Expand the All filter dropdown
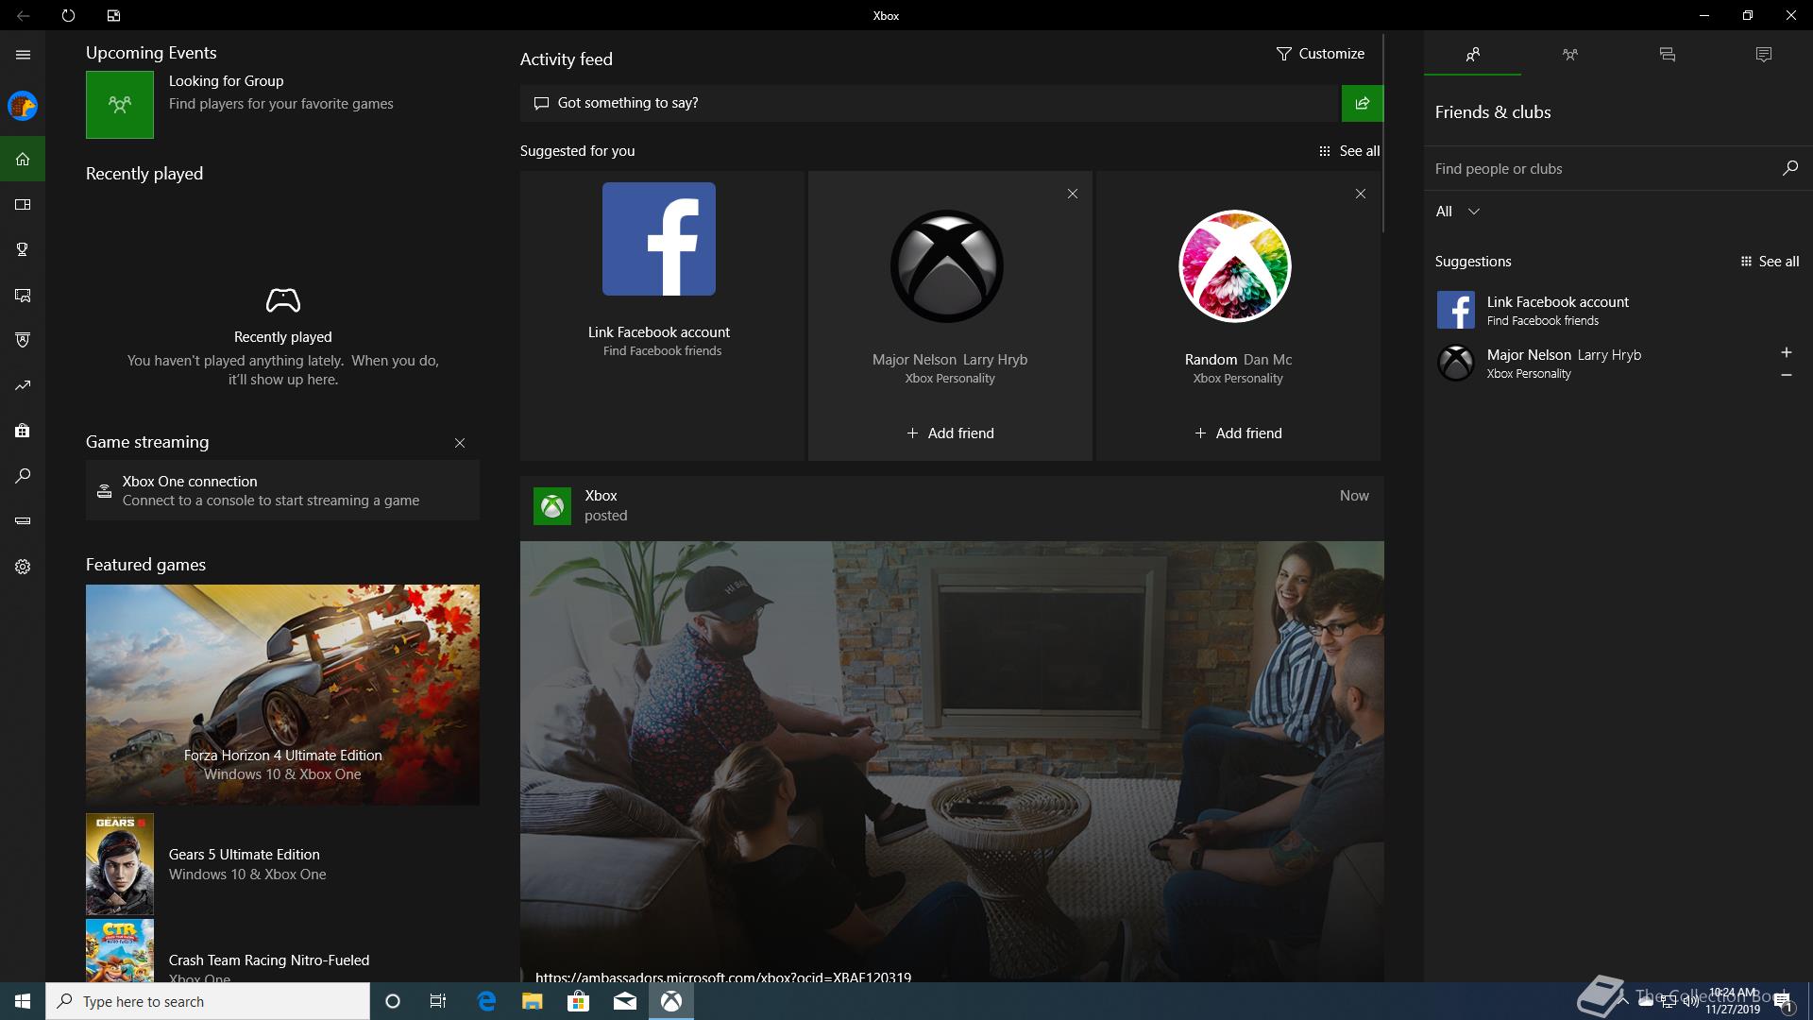1813x1020 pixels. pyautogui.click(x=1457, y=212)
